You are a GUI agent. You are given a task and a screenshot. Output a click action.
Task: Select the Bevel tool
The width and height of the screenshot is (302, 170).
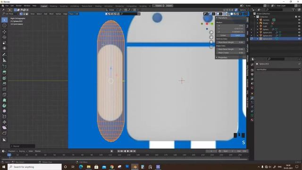point(4,84)
